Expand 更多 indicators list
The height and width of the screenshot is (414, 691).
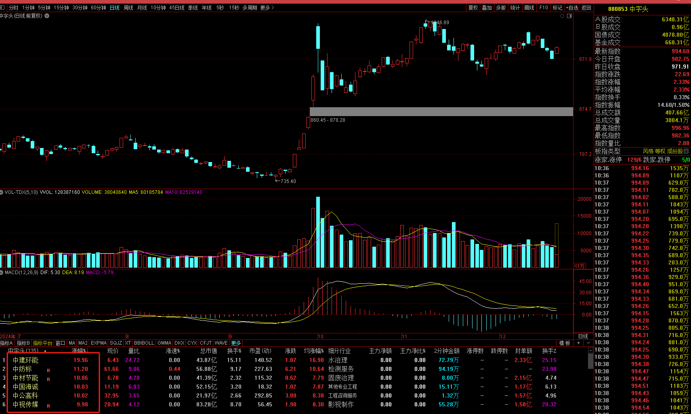click(236, 343)
